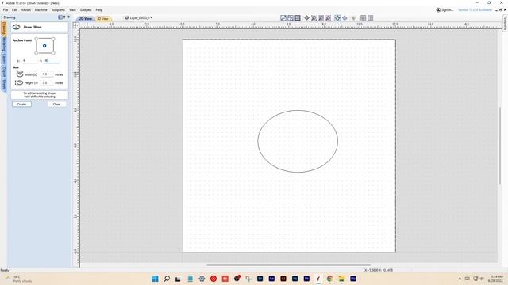Click the taskbar clock and date
This screenshot has height=285, width=508.
coord(495,279)
